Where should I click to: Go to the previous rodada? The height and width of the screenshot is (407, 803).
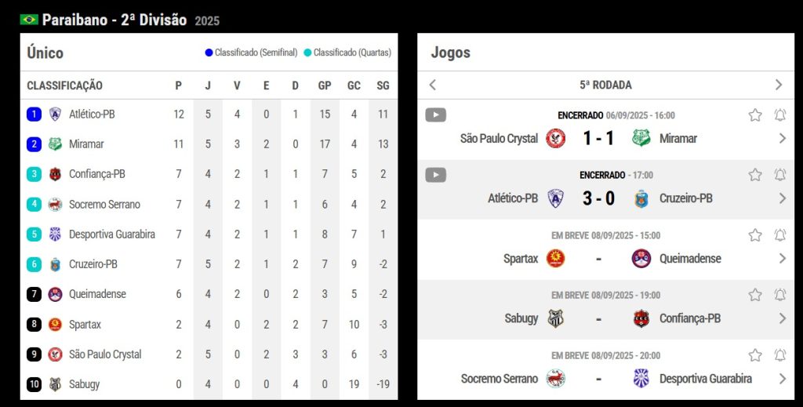click(432, 85)
